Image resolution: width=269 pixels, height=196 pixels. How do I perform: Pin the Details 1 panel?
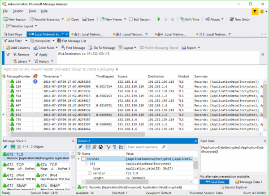80,147
